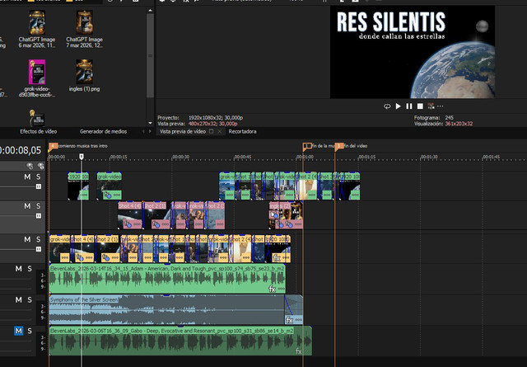Close the Vista previa de vídeo tab
The width and height of the screenshot is (527, 367).
pyautogui.click(x=219, y=131)
